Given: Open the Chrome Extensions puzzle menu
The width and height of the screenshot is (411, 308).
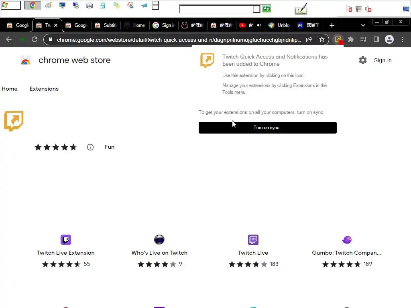Looking at the screenshot, I should [351, 40].
